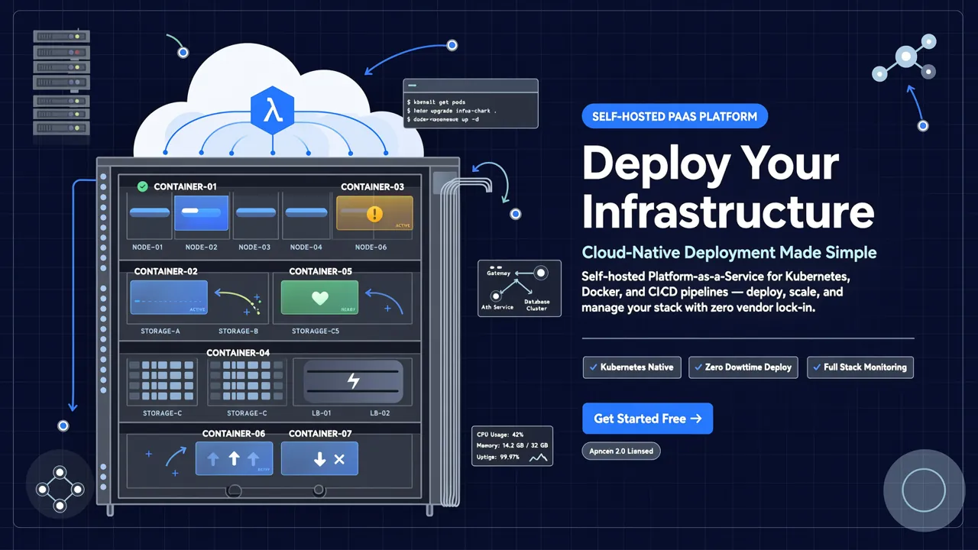This screenshot has height=550, width=978.
Task: Click the "STORAGGE-C5" label
Action: point(316,331)
